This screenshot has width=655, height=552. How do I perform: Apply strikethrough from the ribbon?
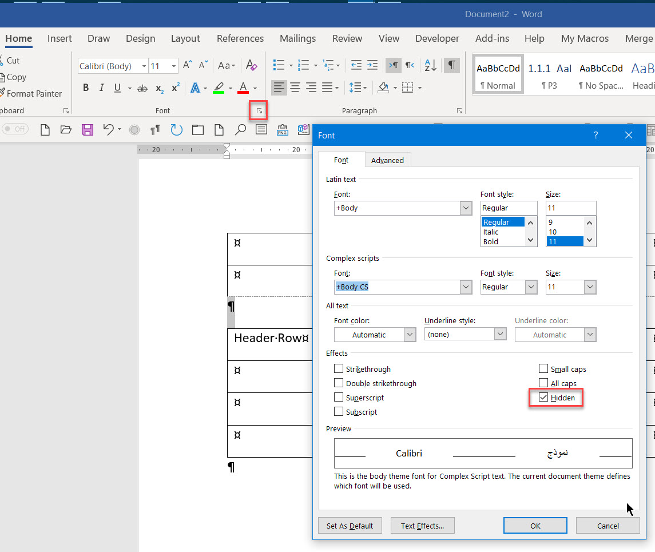click(x=142, y=88)
